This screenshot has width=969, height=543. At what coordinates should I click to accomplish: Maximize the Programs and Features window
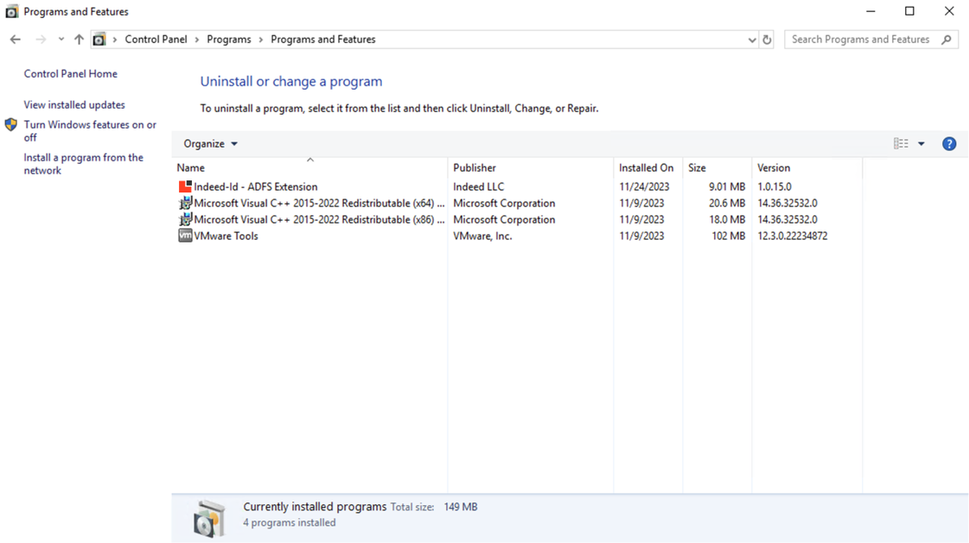[909, 11]
